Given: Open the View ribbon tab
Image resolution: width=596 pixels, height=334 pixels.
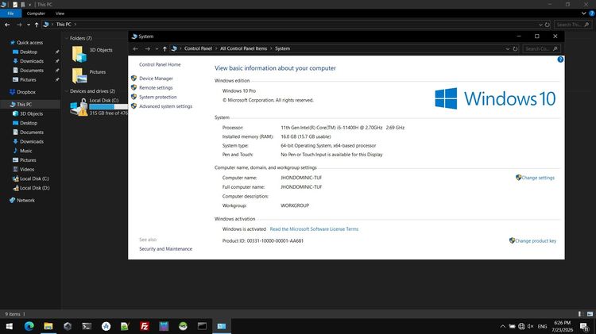Looking at the screenshot, I should click(x=60, y=13).
